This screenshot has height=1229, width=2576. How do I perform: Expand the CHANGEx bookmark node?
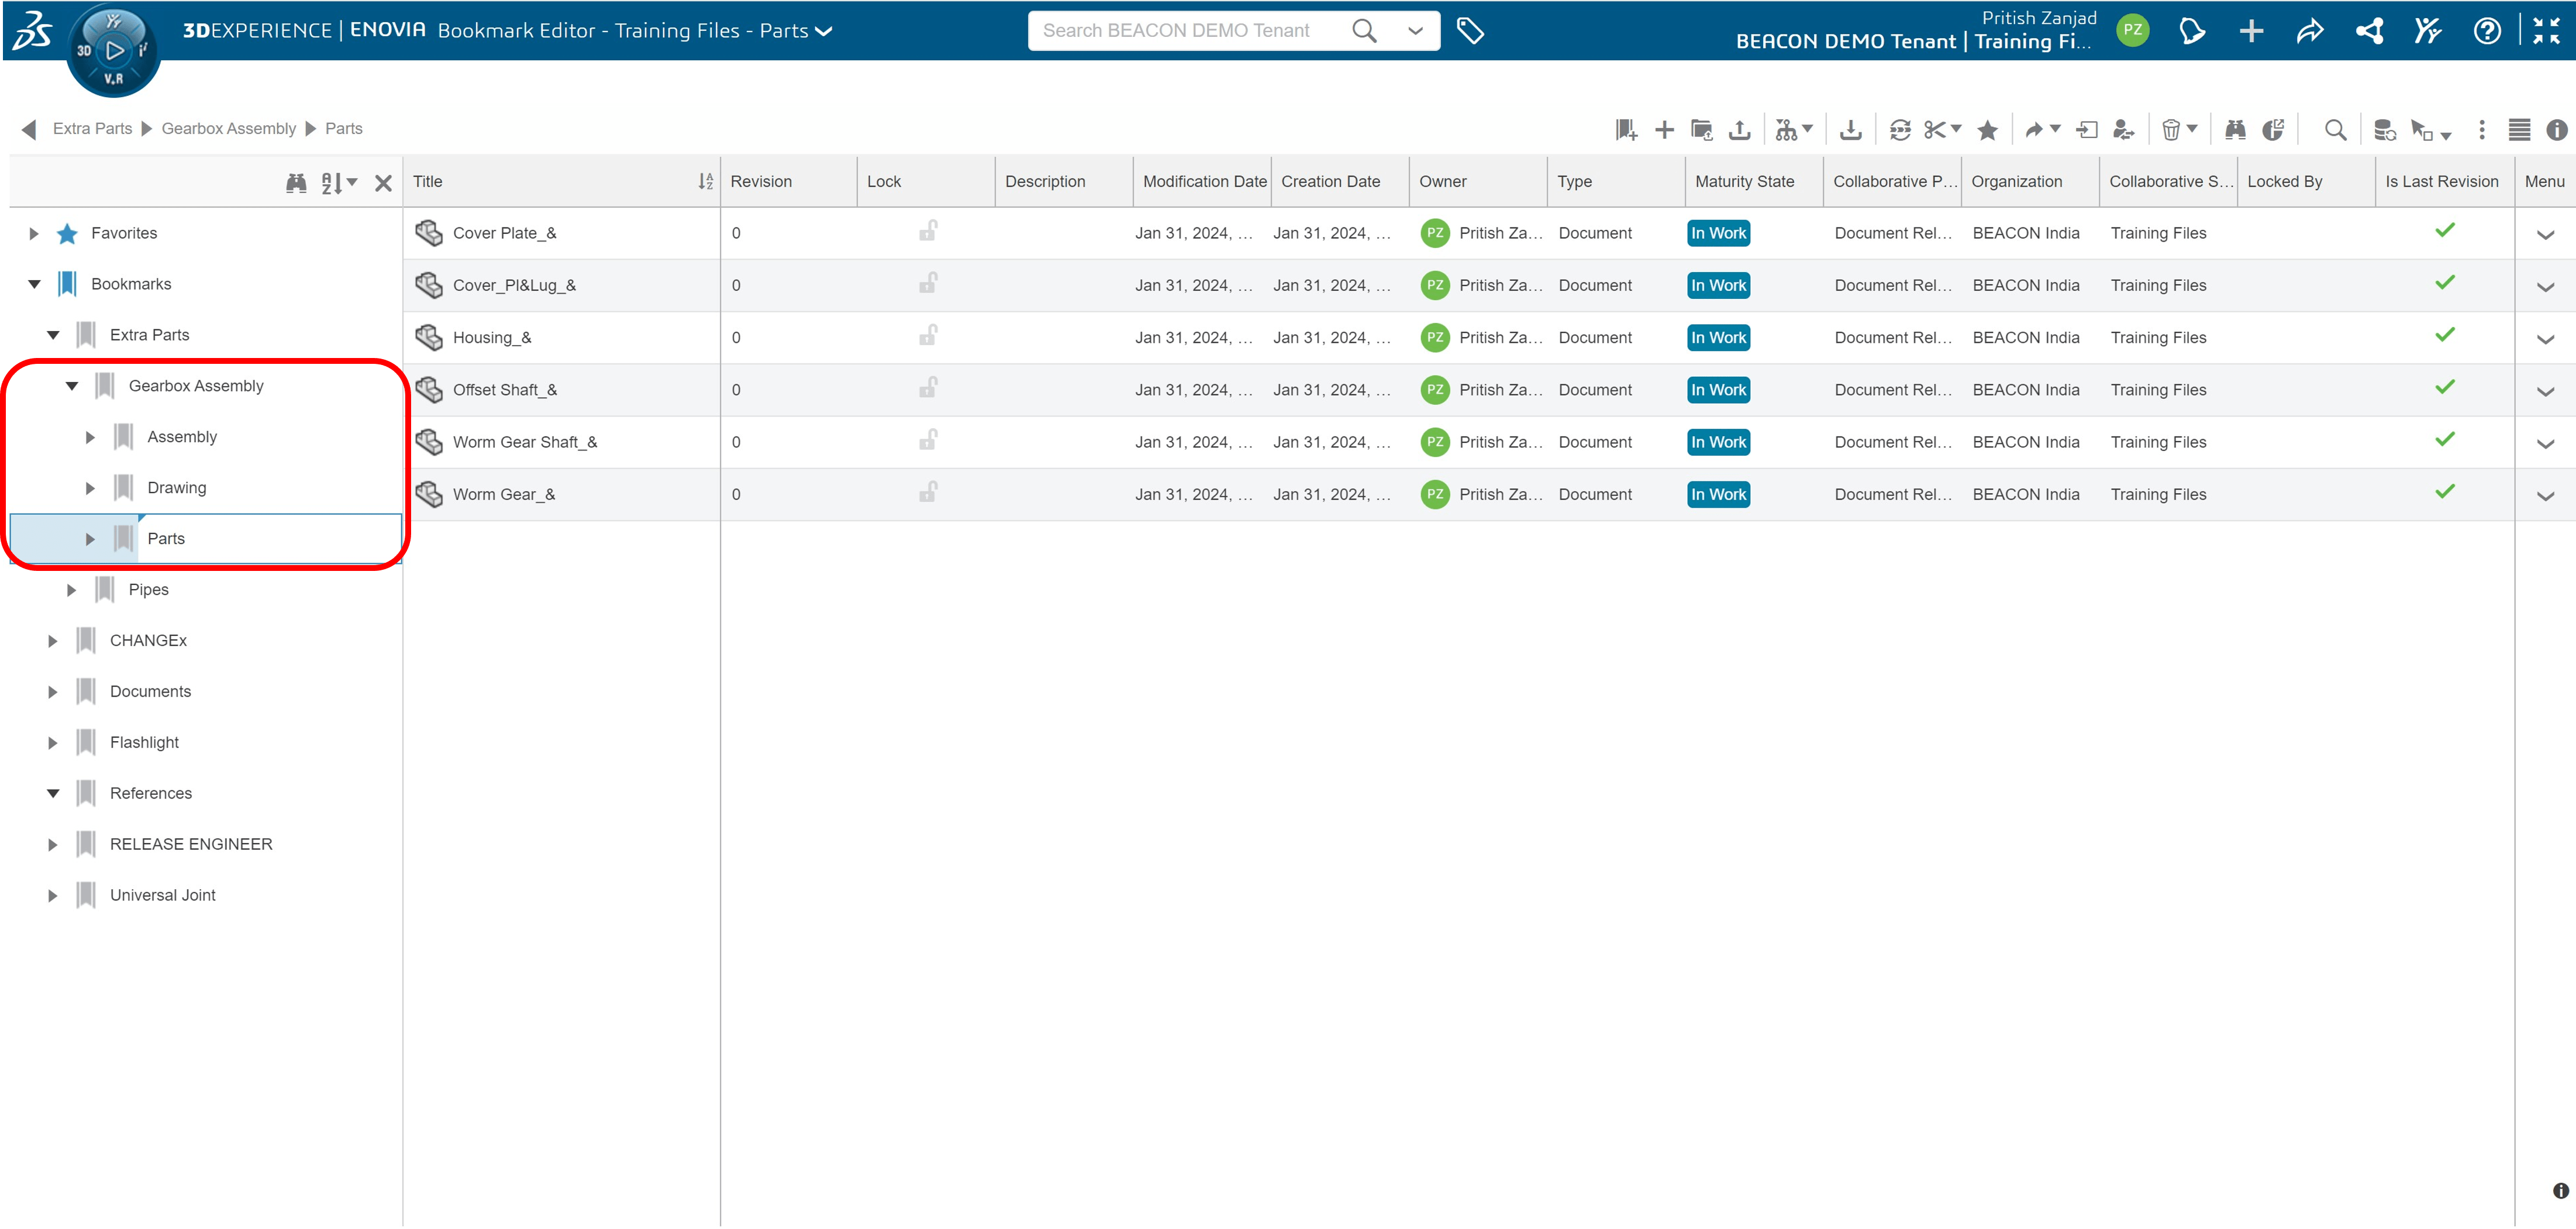[53, 642]
